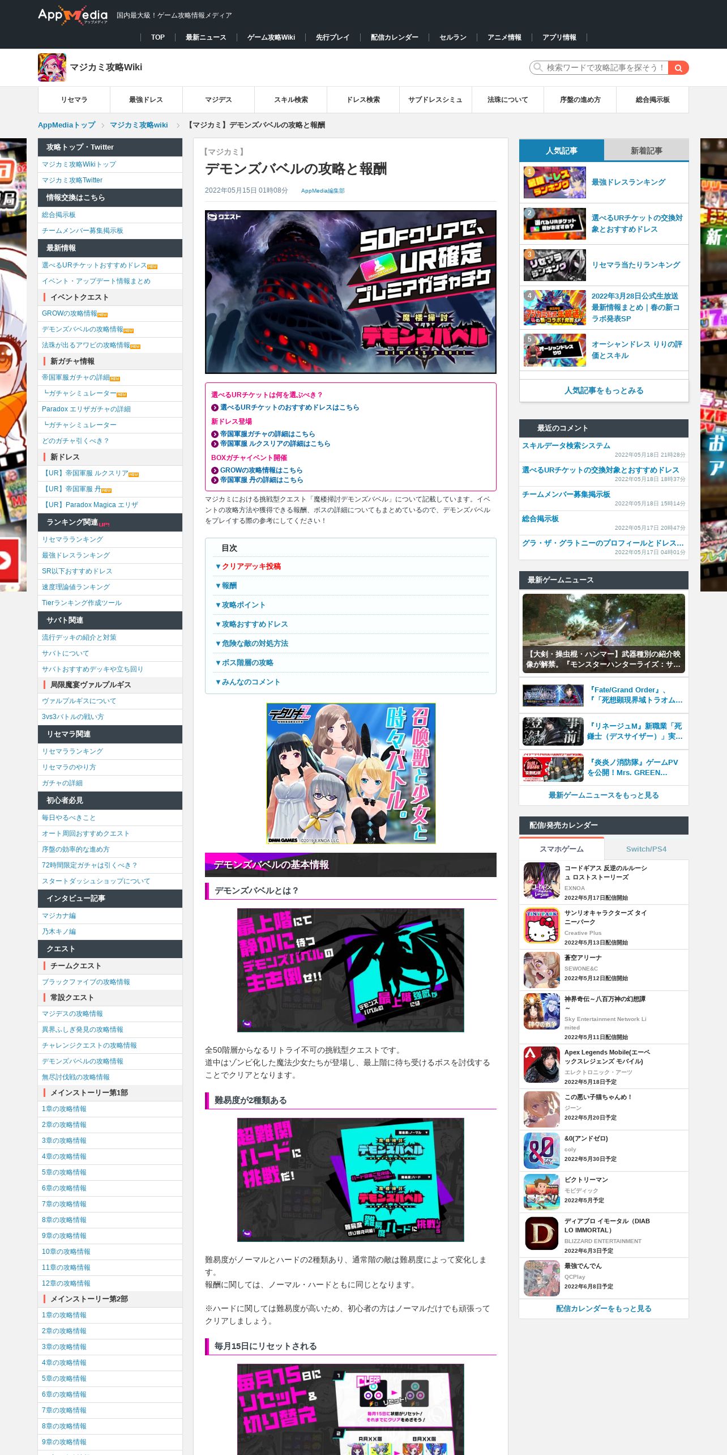This screenshot has width=727, height=1455.
Task: Click the search keyword input field
Action: click(599, 68)
